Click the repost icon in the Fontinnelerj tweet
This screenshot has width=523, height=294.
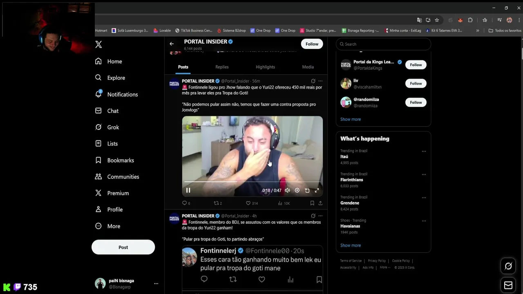[x=233, y=279]
